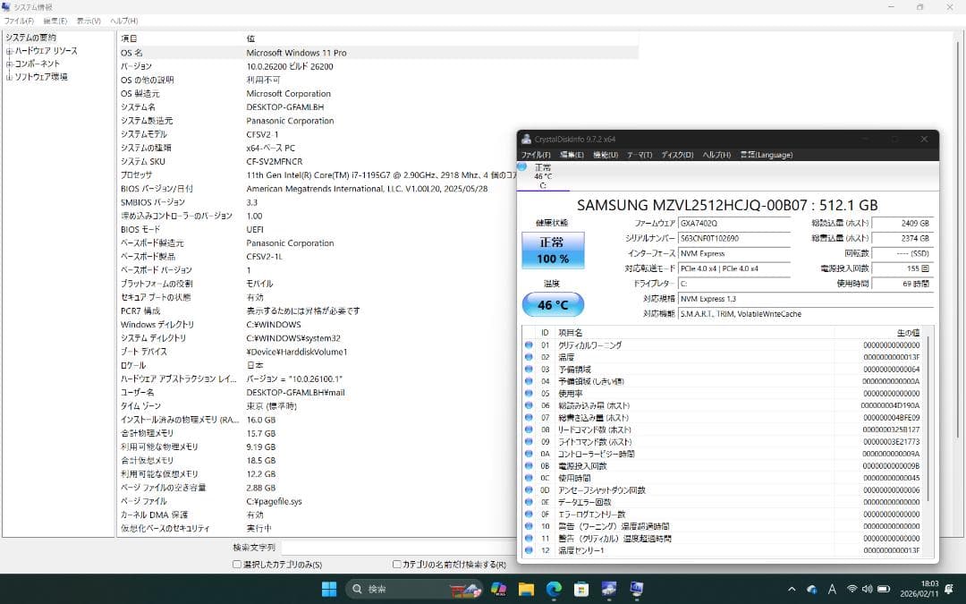Click the 46 °C temperature button
Viewport: 966px width, 604px height.
(553, 305)
